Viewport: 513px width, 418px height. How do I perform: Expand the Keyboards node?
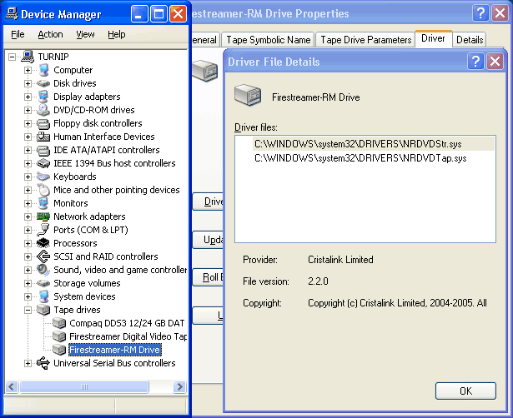click(28, 177)
